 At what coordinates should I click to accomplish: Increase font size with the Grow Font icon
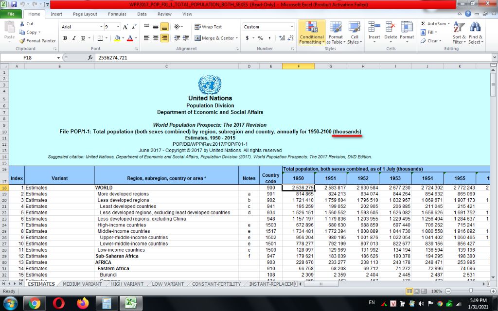(x=125, y=27)
